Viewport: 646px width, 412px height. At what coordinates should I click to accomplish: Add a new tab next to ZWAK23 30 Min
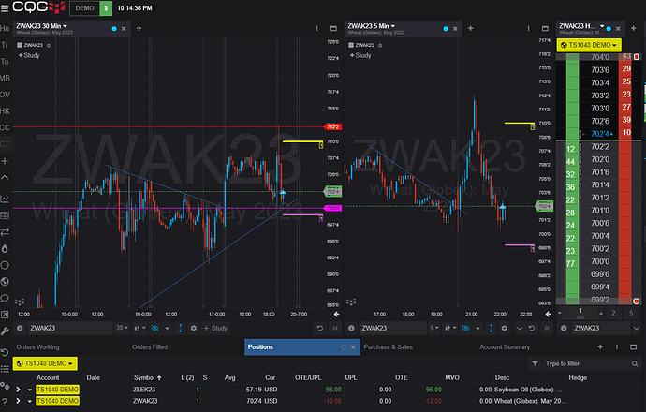139,28
